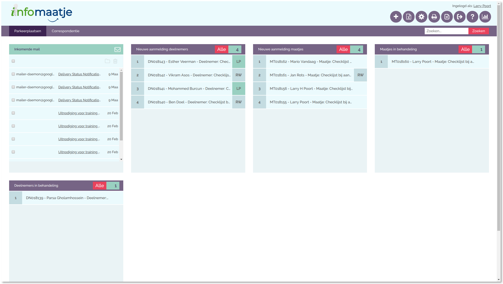Click the plus add-new icon in header
The width and height of the screenshot is (503, 284).
[x=396, y=17]
